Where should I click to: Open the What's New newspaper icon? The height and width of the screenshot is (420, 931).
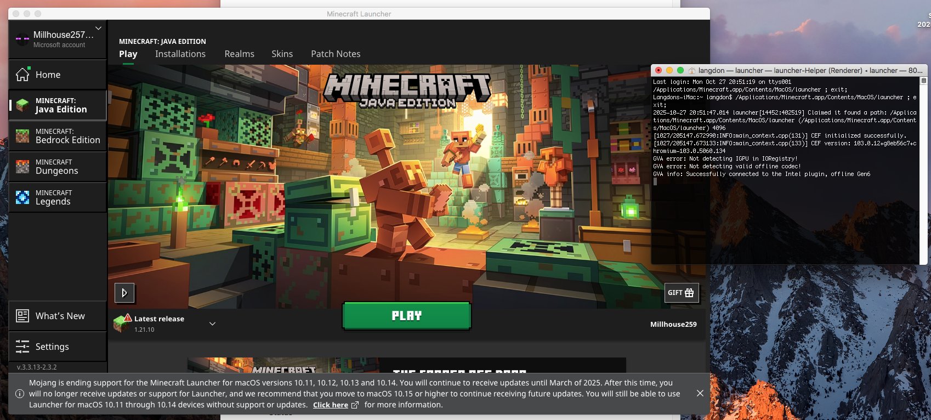22,316
